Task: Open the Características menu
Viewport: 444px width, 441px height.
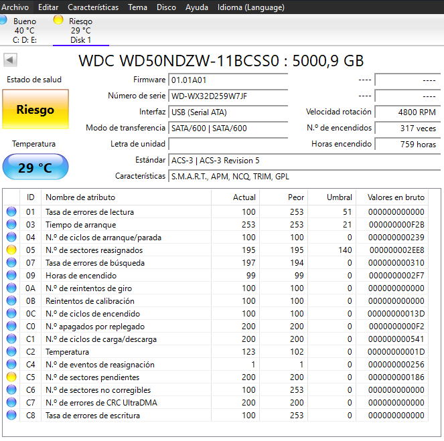Action: (93, 7)
